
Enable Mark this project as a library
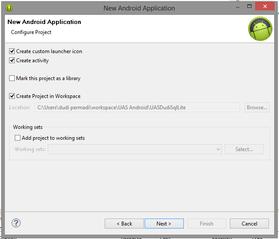click(12, 78)
